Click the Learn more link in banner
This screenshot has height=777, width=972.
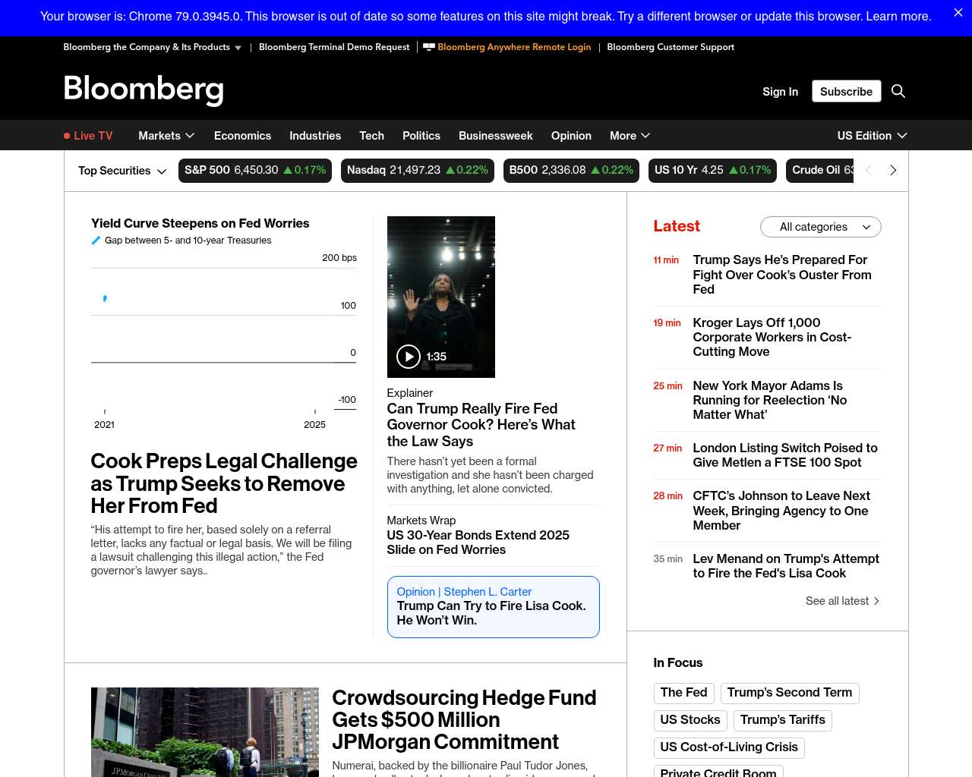898,16
